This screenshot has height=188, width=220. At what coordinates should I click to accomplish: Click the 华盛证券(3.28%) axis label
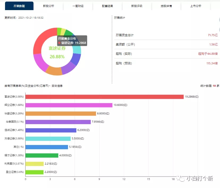[x=14, y=113]
